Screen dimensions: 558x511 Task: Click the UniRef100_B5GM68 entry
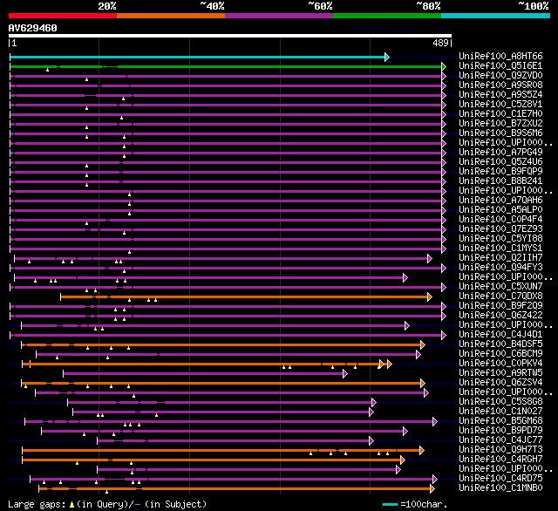pyautogui.click(x=500, y=421)
